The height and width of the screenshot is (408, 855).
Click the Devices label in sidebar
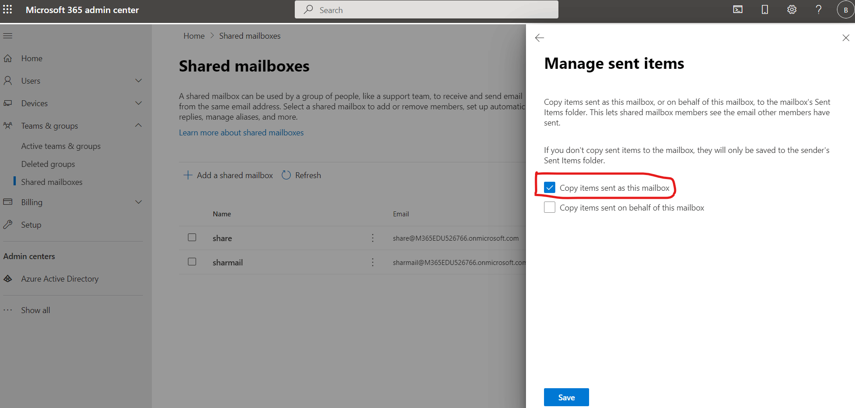point(34,103)
